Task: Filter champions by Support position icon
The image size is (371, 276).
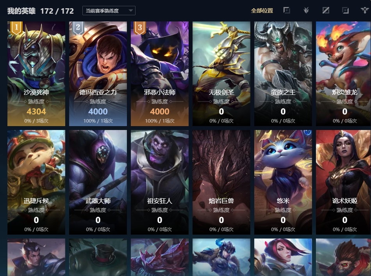Action: coord(365,11)
